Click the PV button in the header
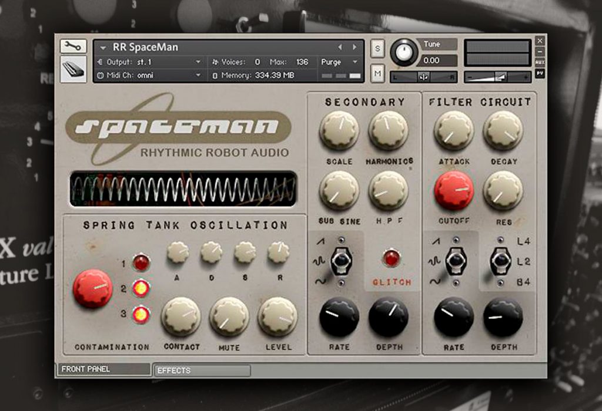This screenshot has height=411, width=602. pos(540,73)
